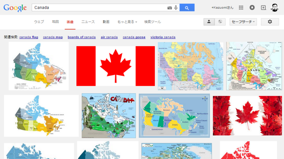Open the ウェブ tab

tap(39, 22)
